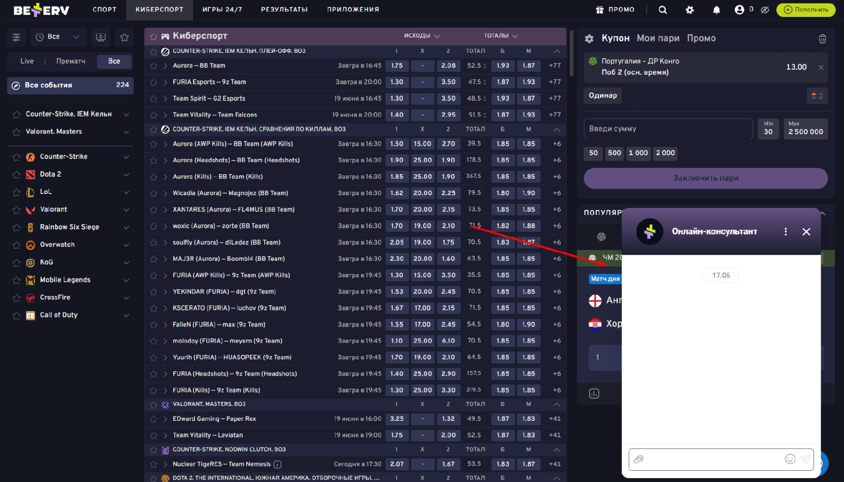Viewport: 844px width, 482px height.
Task: Remove Португалия – ДР Конго bet from coupon
Action: click(821, 67)
